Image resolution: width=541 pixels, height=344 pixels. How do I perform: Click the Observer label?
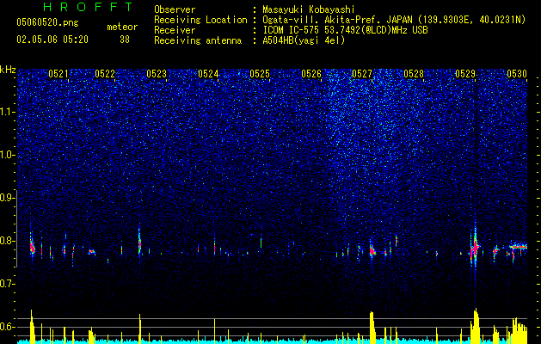click(x=175, y=9)
